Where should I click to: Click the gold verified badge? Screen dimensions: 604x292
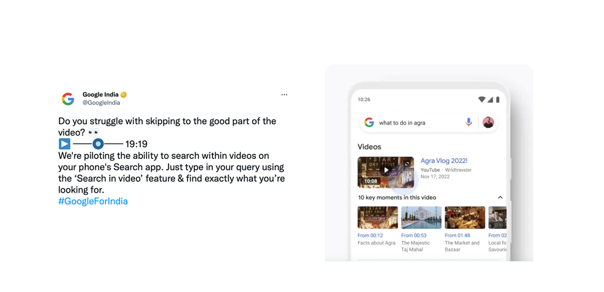pos(124,94)
